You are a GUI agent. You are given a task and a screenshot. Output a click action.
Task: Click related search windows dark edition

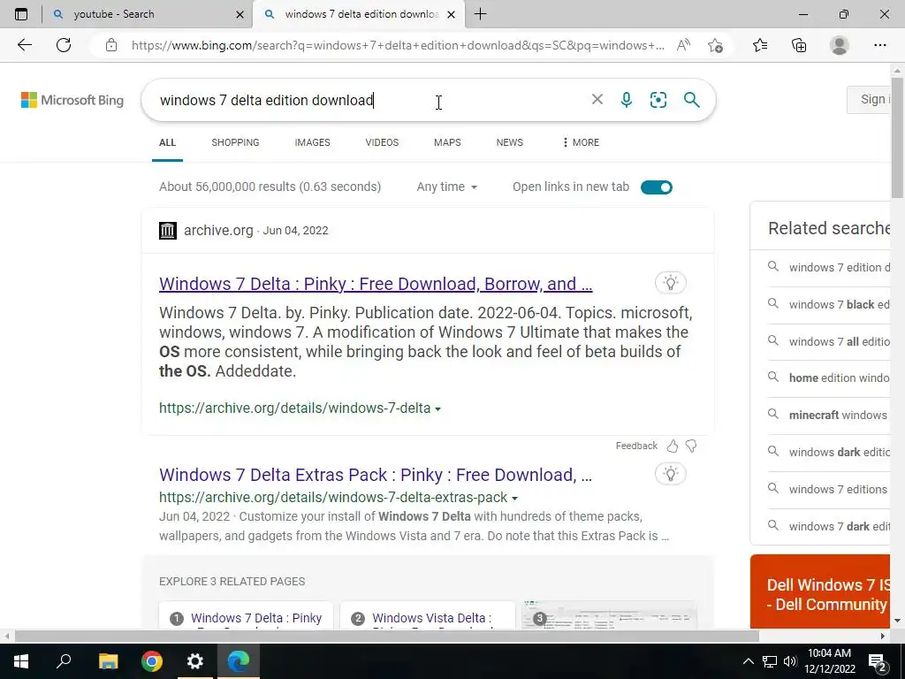839,452
